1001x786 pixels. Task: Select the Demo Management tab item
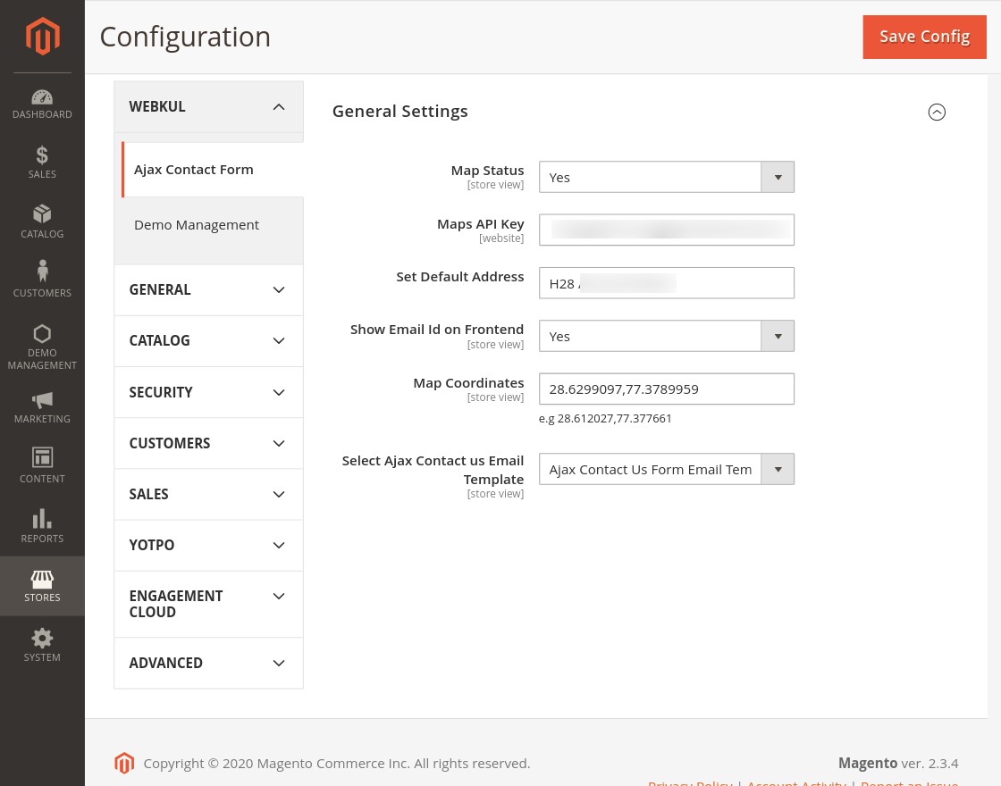coord(197,225)
